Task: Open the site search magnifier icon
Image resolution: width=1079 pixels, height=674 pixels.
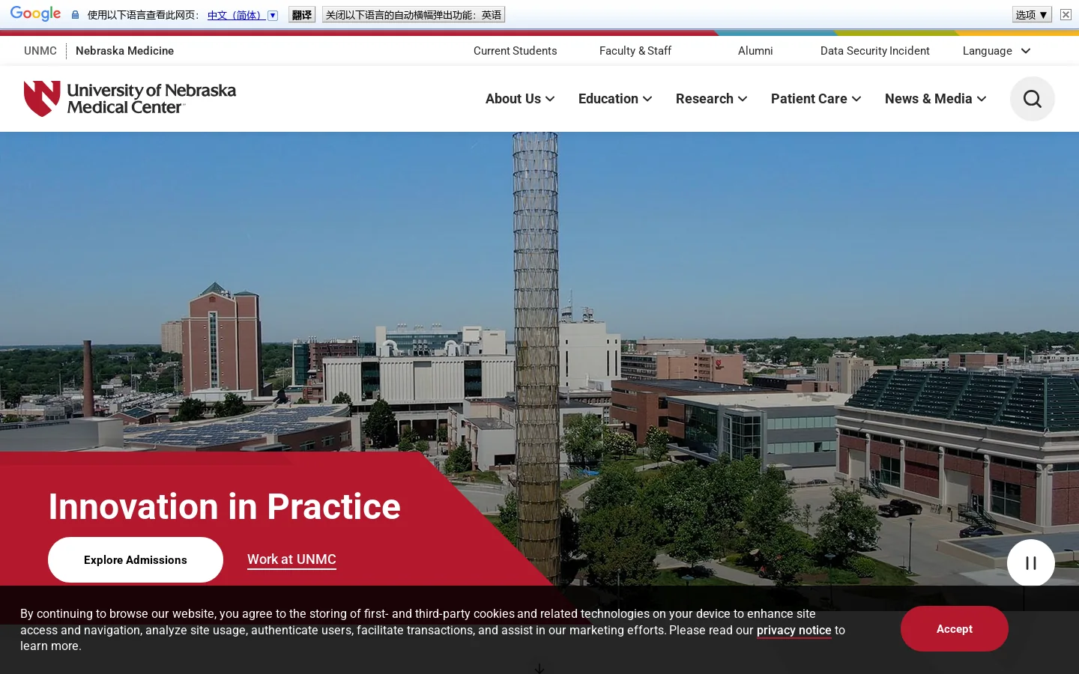Action: point(1032,99)
